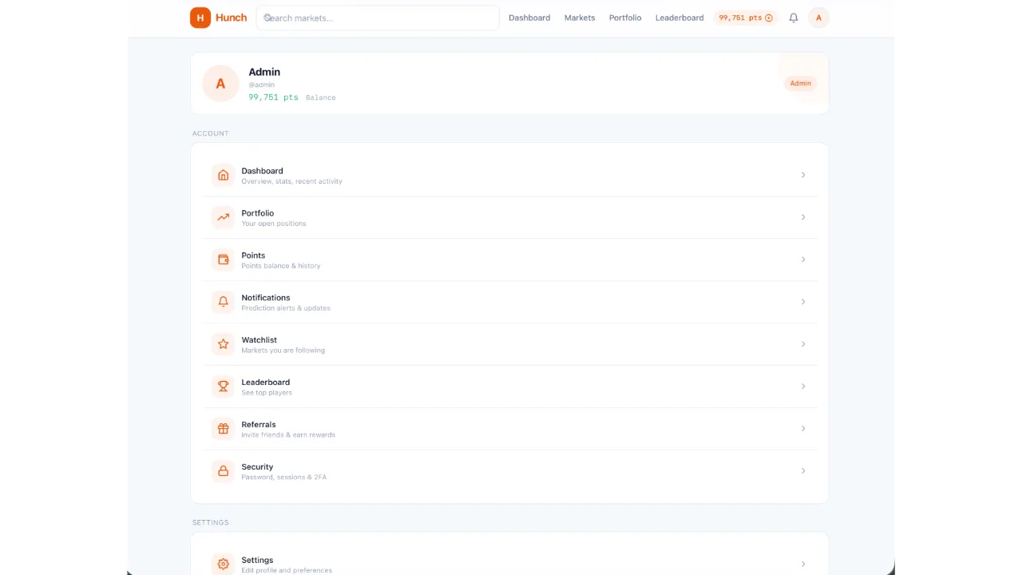Open the user avatar menu in header
Screen dimensions: 1022x575
[x=818, y=18]
